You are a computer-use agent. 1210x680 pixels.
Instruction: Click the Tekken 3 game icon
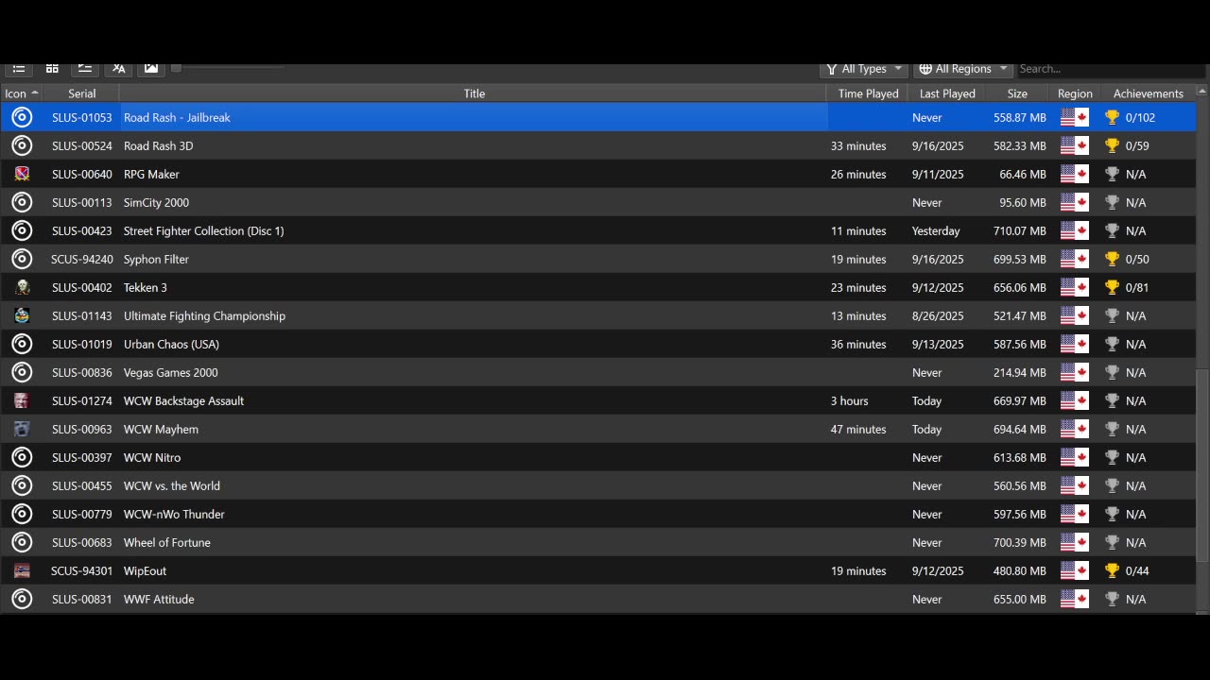22,287
